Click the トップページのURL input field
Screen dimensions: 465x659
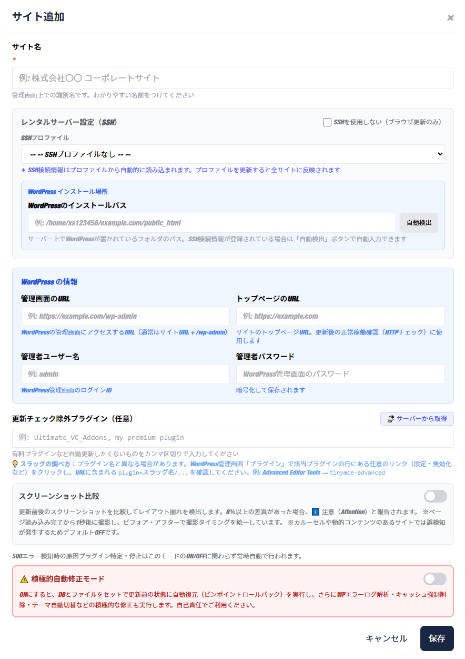340,316
